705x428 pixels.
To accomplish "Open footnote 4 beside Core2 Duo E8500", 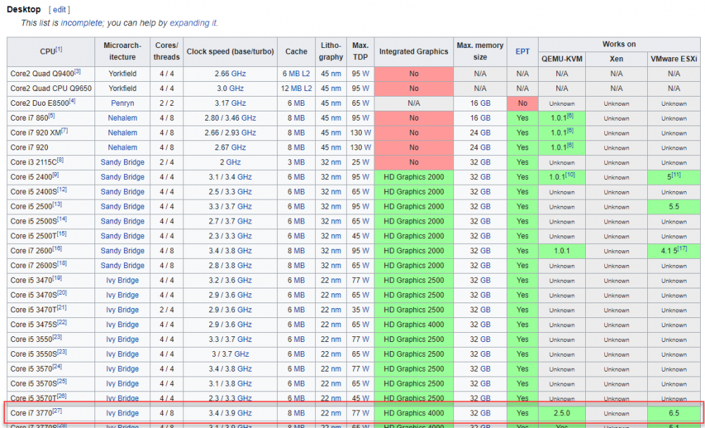I will point(73,101).
